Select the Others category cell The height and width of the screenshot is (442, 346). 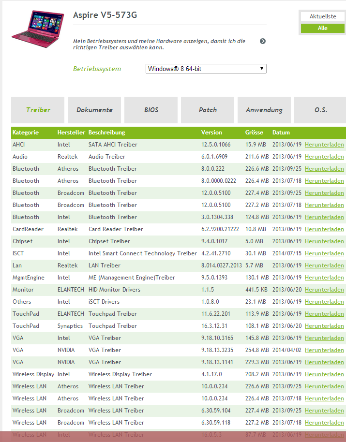coord(22,302)
